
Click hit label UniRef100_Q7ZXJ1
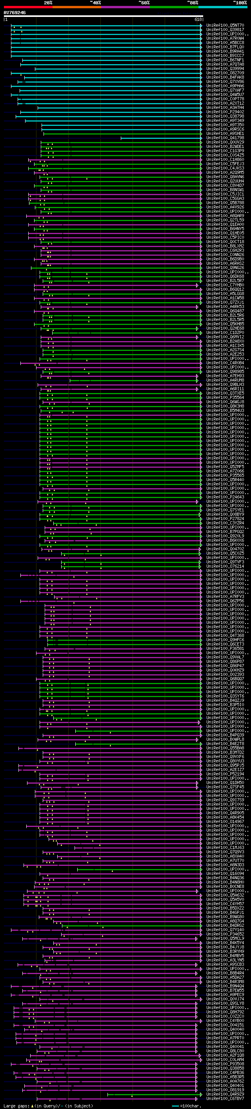pyautogui.click(x=225, y=303)
